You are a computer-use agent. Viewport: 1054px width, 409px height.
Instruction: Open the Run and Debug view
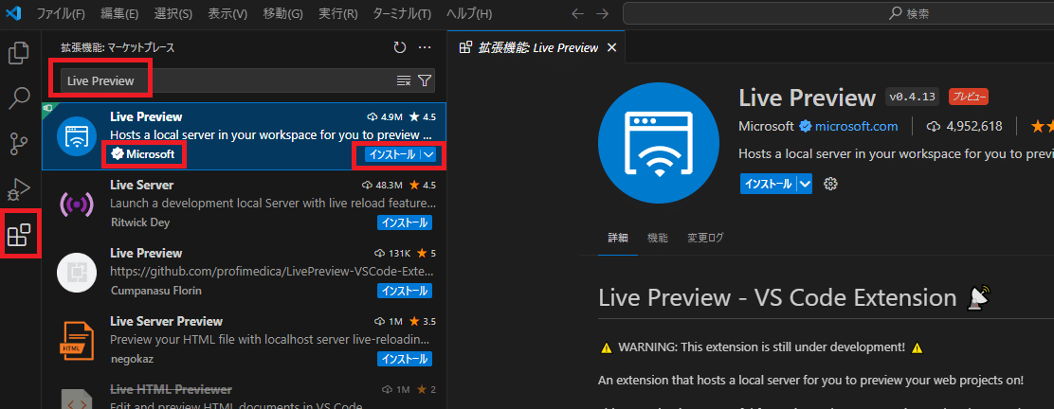[19, 189]
